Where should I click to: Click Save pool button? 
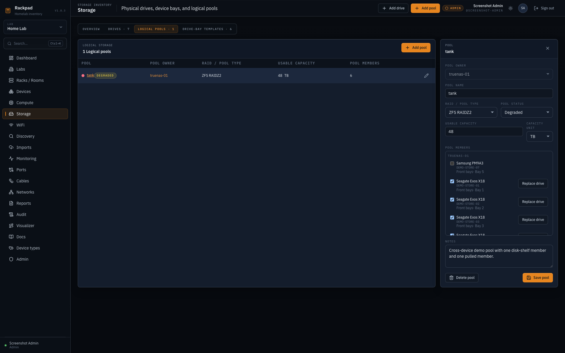point(538,278)
